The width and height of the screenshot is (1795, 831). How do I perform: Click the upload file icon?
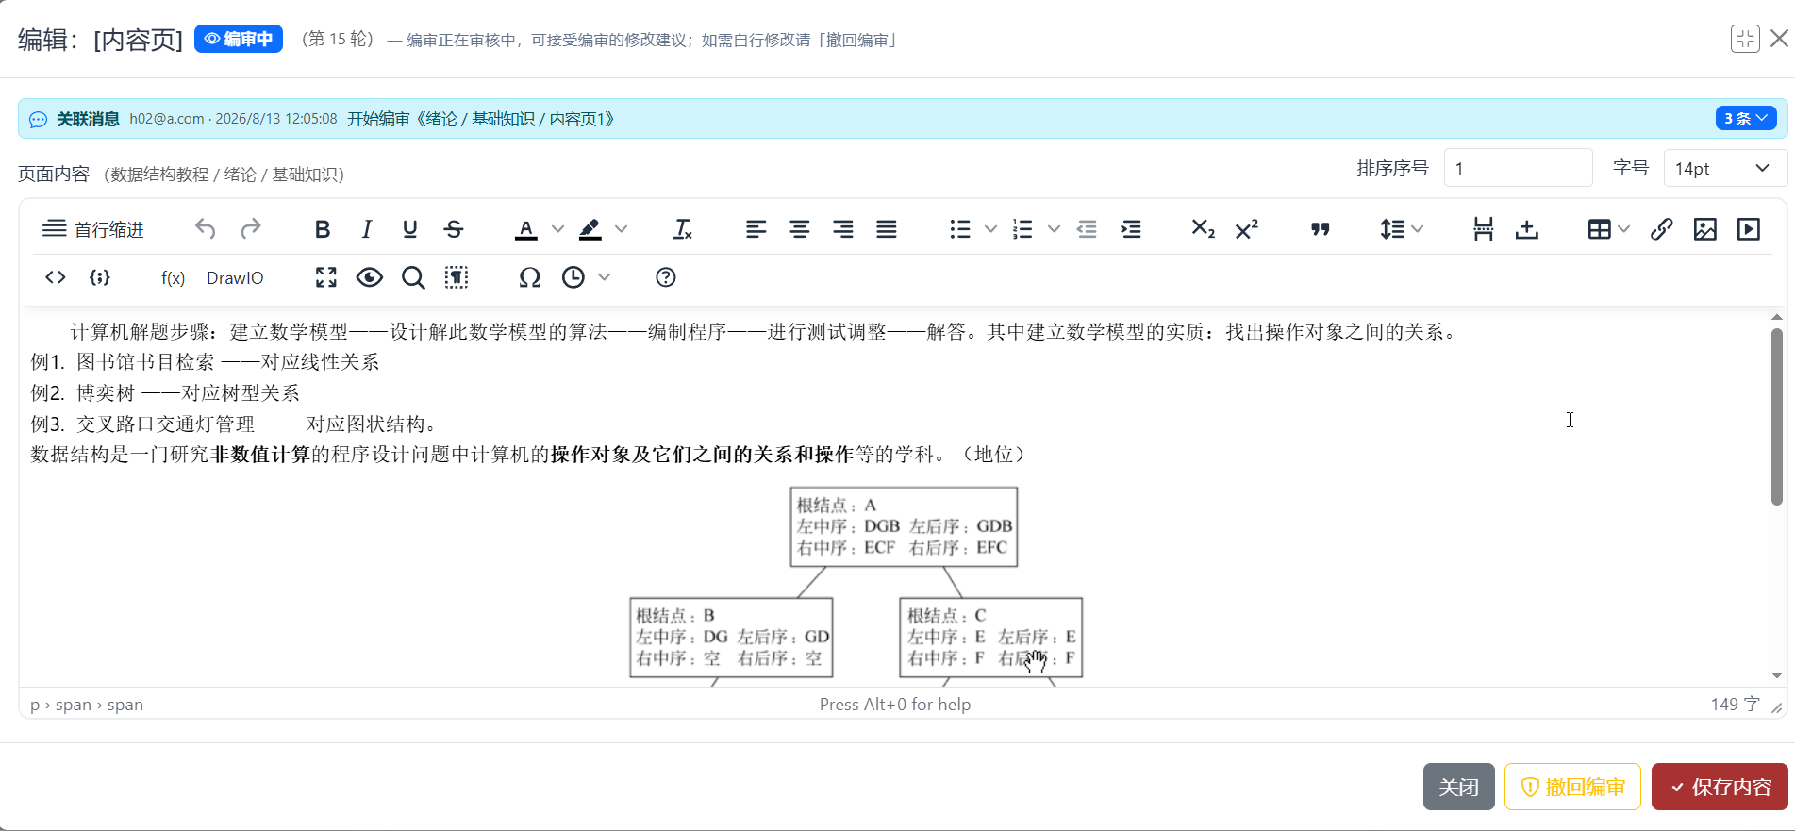click(1526, 229)
